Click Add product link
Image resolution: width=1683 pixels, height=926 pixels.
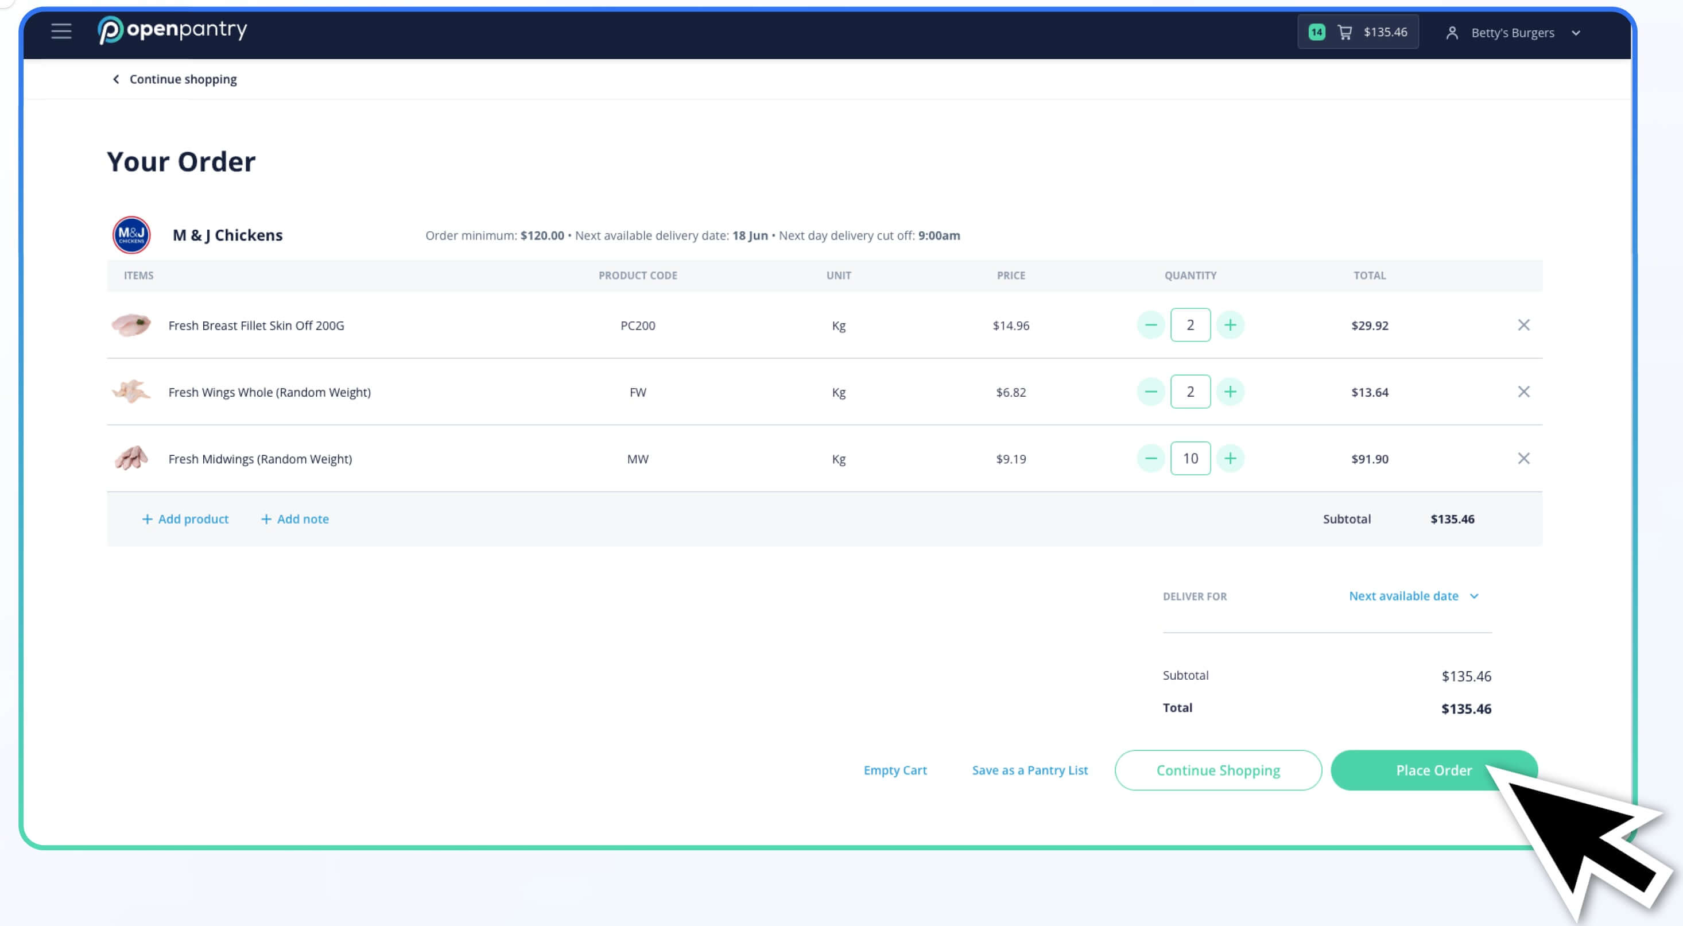click(185, 519)
